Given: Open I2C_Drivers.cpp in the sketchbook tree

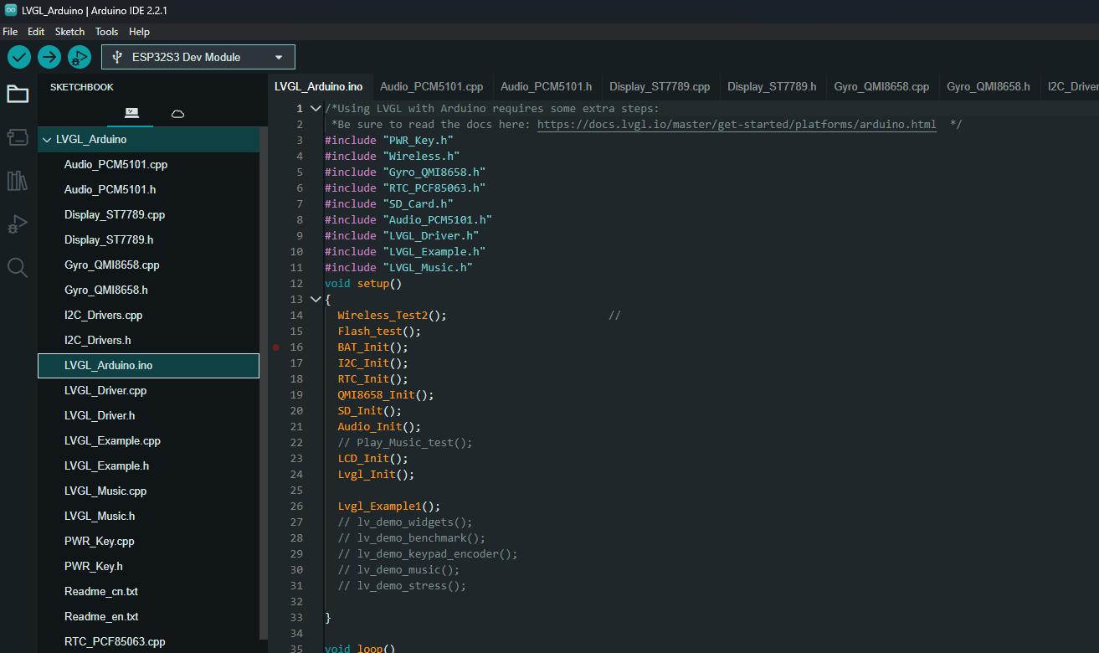Looking at the screenshot, I should [148, 316].
